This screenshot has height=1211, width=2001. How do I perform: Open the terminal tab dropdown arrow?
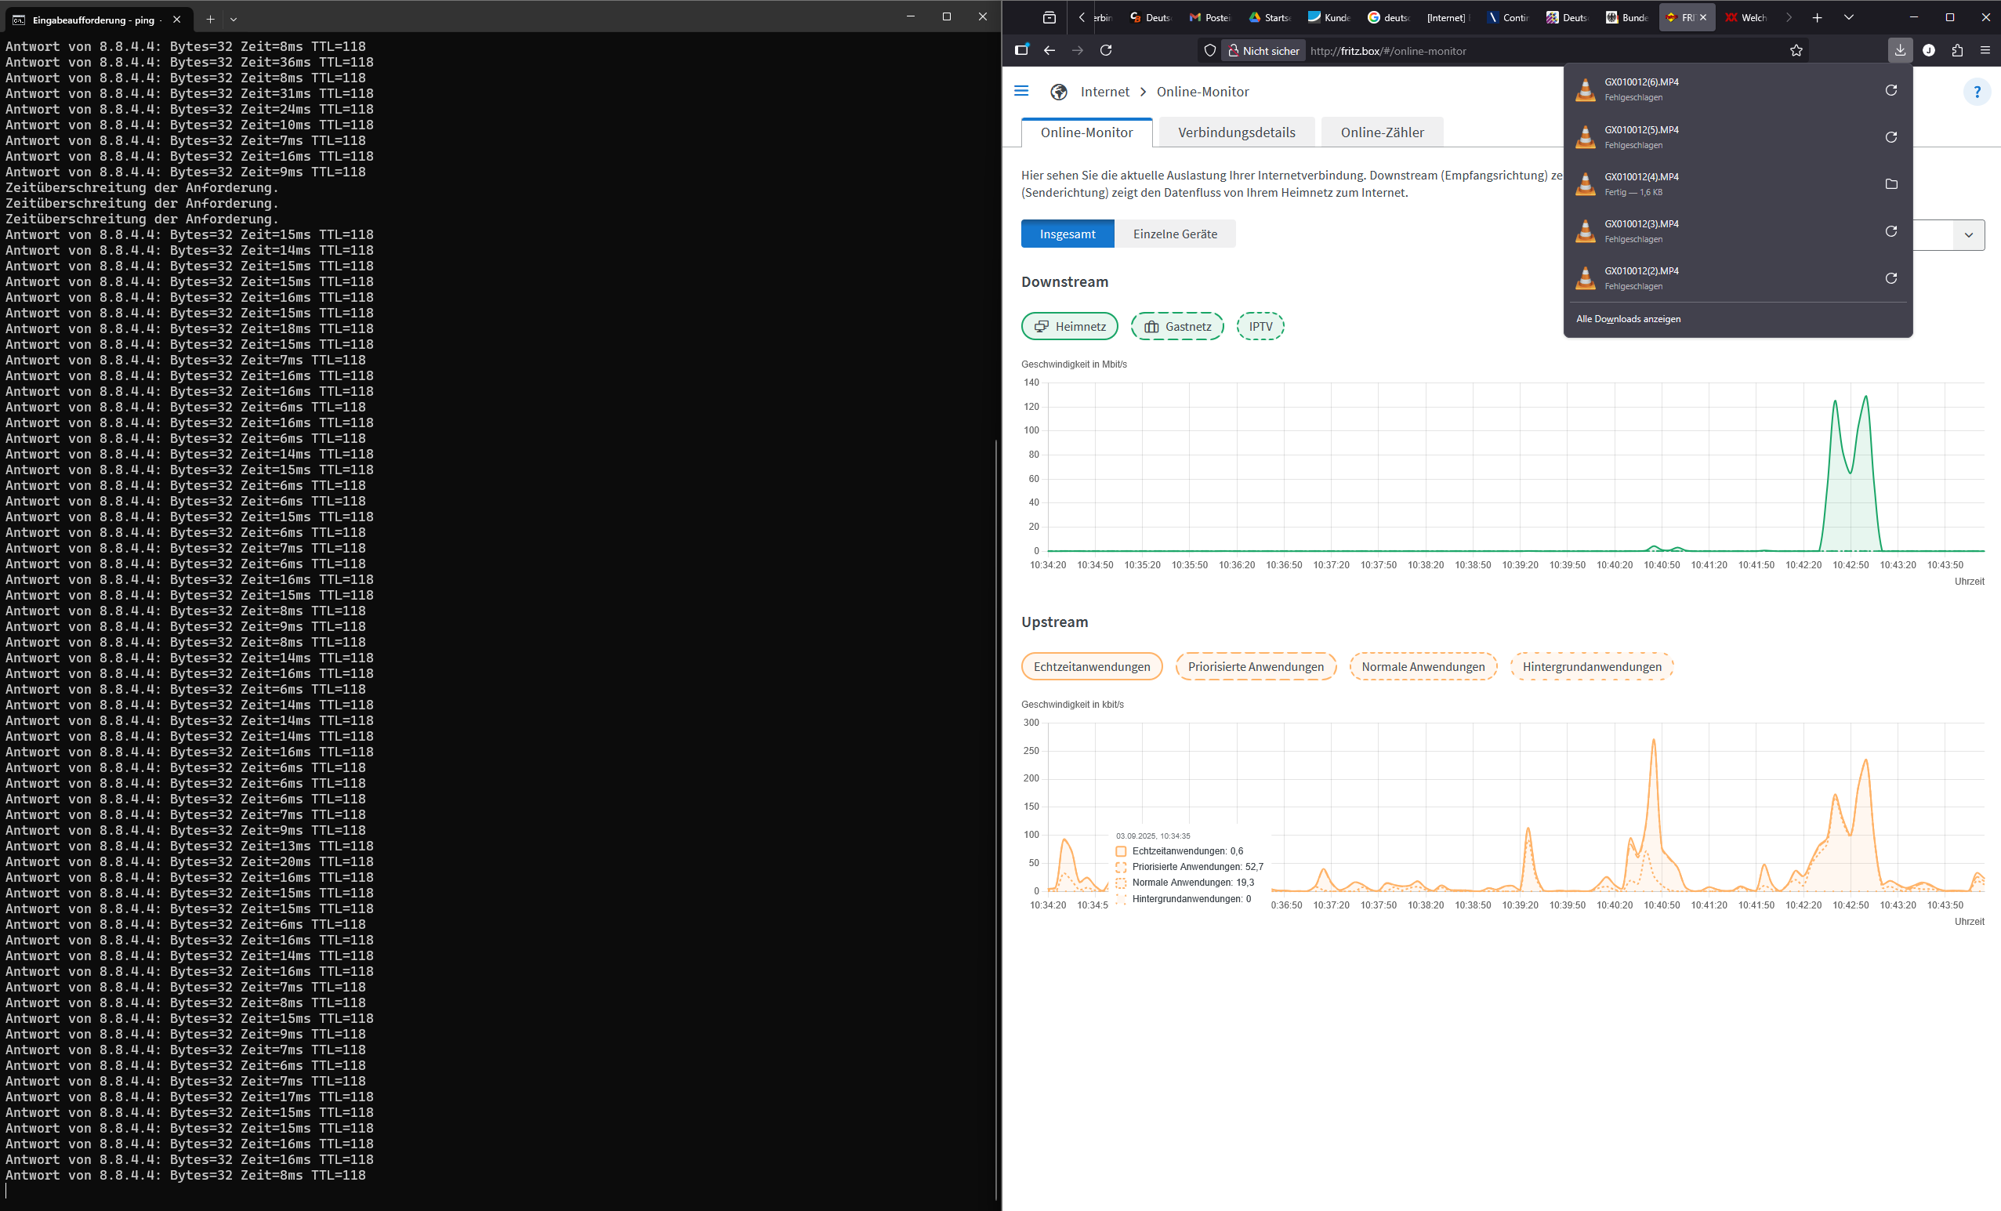coord(233,19)
